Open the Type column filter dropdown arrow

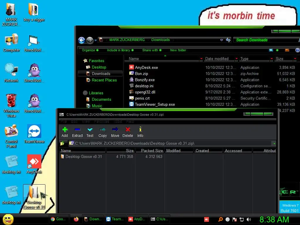272,59
